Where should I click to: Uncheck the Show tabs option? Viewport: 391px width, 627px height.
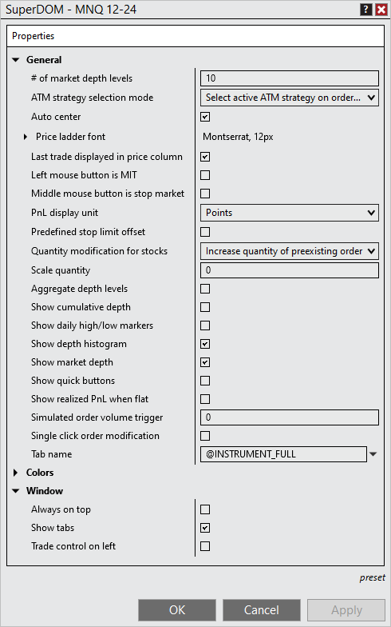[205, 528]
